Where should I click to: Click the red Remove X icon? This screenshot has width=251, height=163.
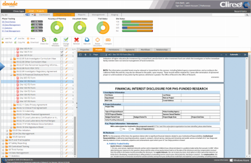click(x=77, y=40)
